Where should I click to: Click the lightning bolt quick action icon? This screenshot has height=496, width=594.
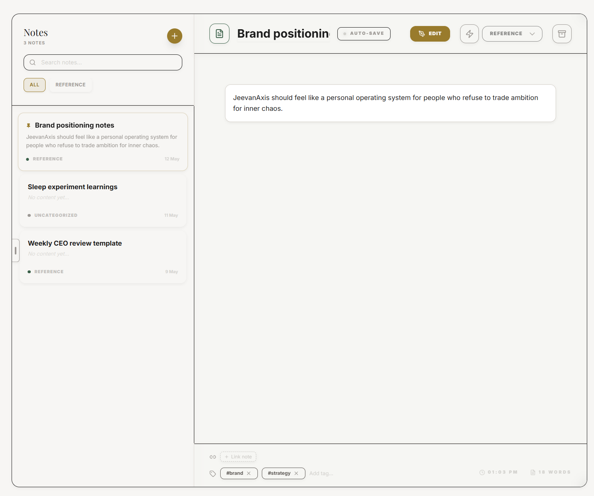469,34
